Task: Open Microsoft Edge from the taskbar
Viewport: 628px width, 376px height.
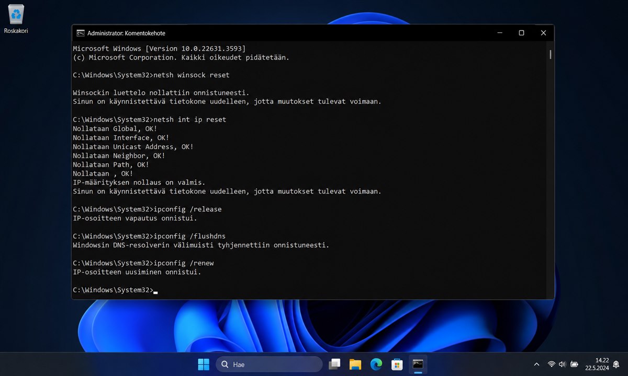Action: click(x=376, y=364)
